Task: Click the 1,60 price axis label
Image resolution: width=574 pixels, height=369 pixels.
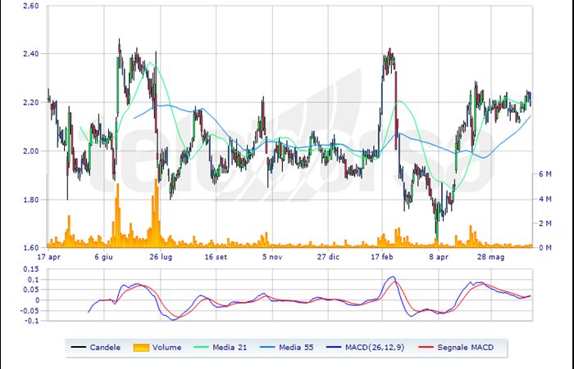Action: coord(31,248)
